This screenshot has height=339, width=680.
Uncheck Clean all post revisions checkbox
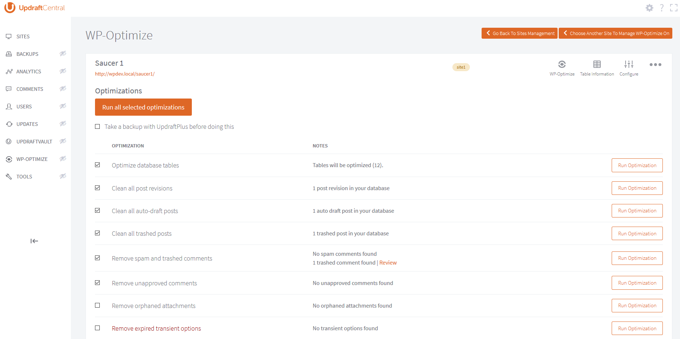(x=98, y=188)
